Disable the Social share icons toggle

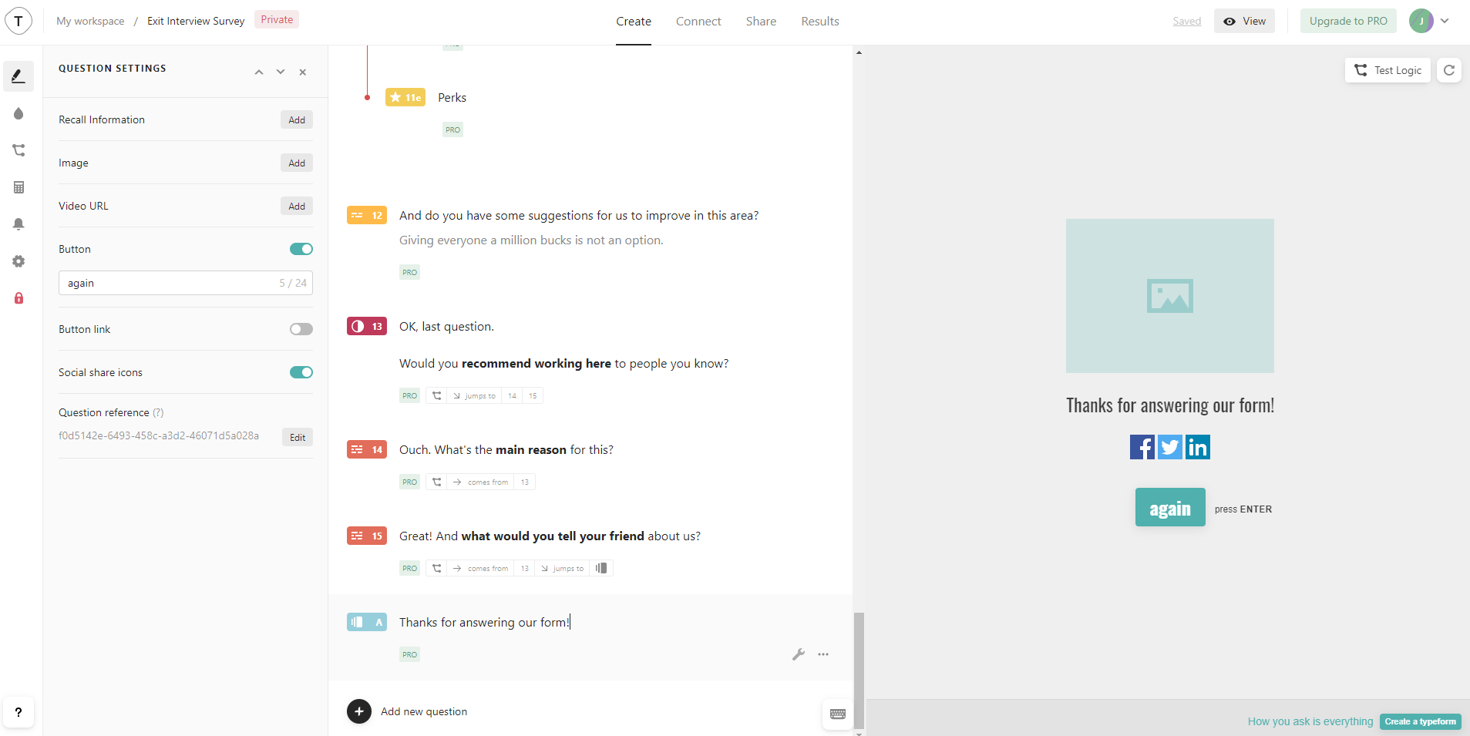(x=301, y=372)
